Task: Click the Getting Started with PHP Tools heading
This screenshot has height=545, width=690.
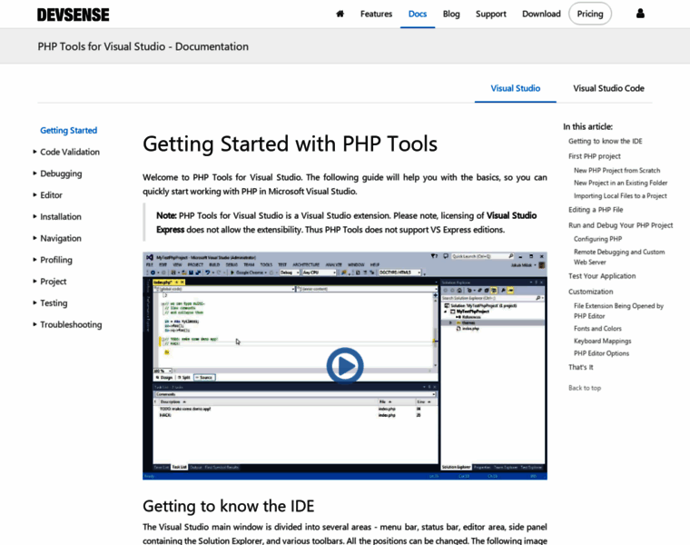Action: (x=290, y=144)
